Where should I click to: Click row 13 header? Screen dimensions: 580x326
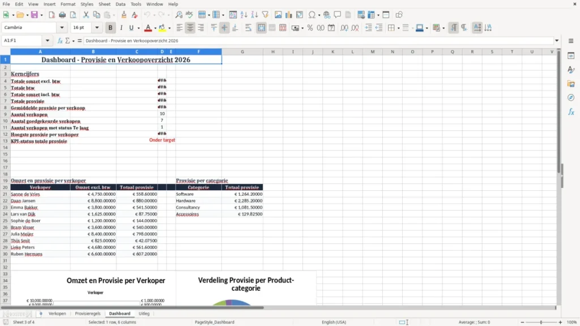(x=5, y=141)
